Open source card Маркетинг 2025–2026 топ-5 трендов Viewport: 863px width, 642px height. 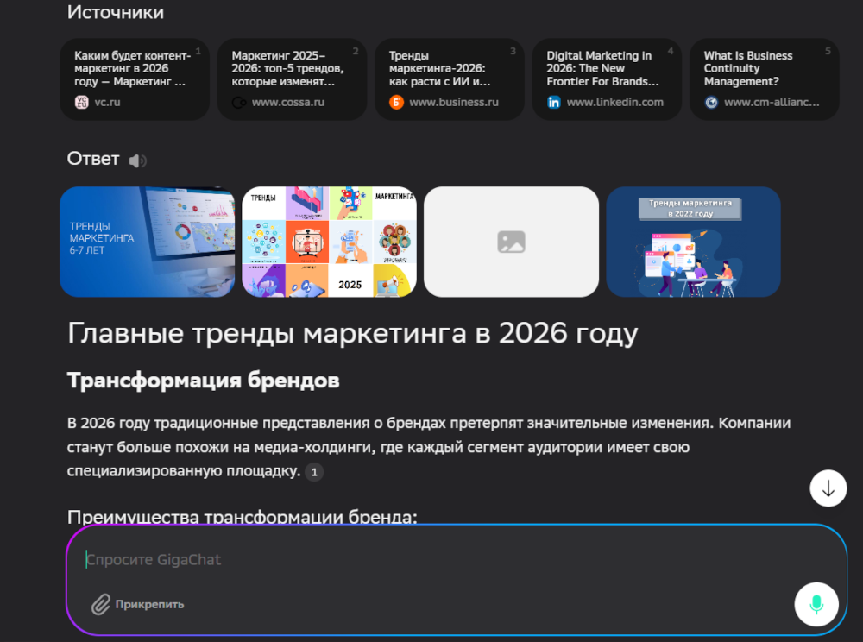[292, 79]
